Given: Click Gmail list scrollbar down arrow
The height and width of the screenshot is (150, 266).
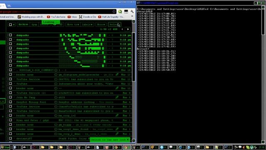Looking at the screenshot, I should (x=134, y=141).
